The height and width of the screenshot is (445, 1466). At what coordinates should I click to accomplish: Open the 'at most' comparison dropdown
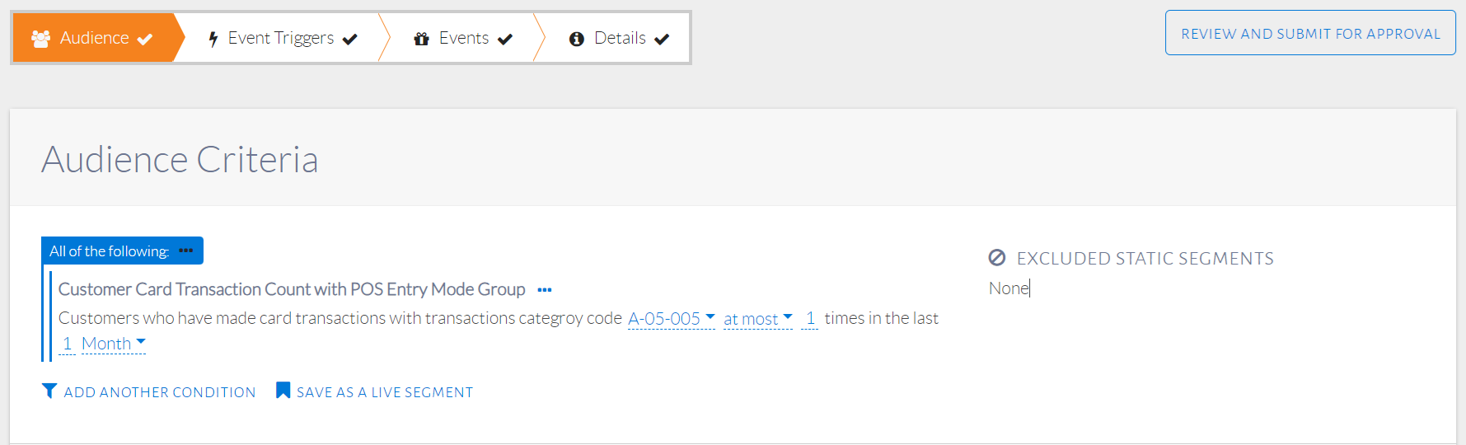pos(757,319)
